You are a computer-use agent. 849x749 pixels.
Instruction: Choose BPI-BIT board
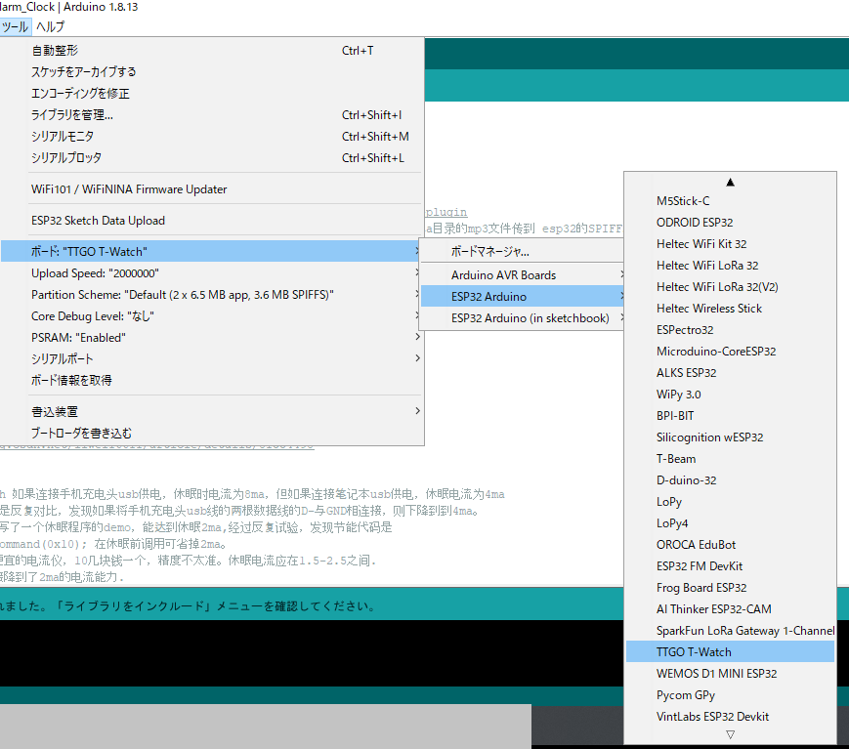(730, 416)
